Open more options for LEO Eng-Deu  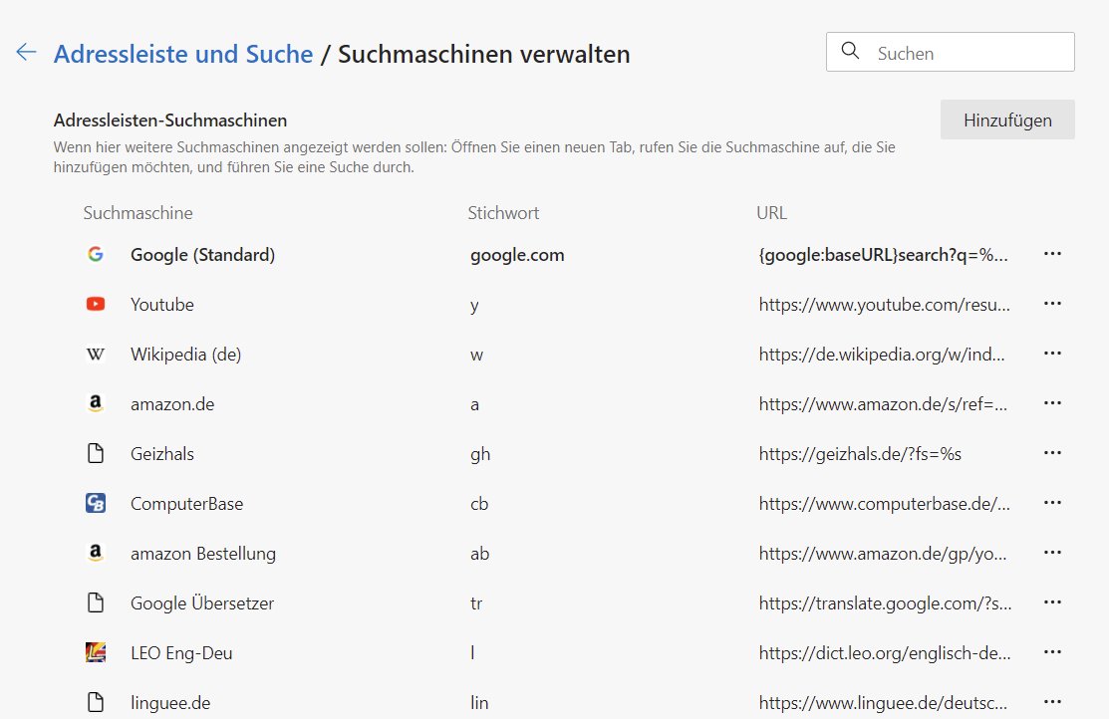tap(1052, 652)
